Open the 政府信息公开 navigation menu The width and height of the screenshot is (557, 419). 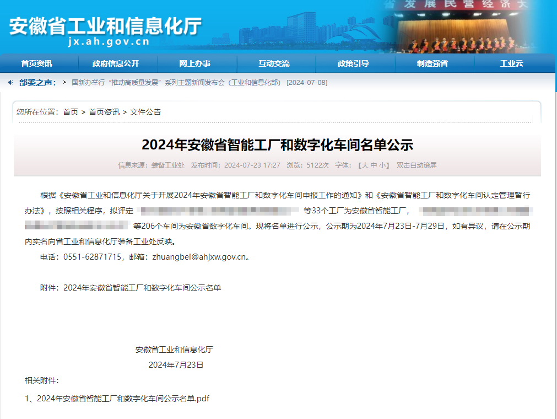tap(116, 63)
